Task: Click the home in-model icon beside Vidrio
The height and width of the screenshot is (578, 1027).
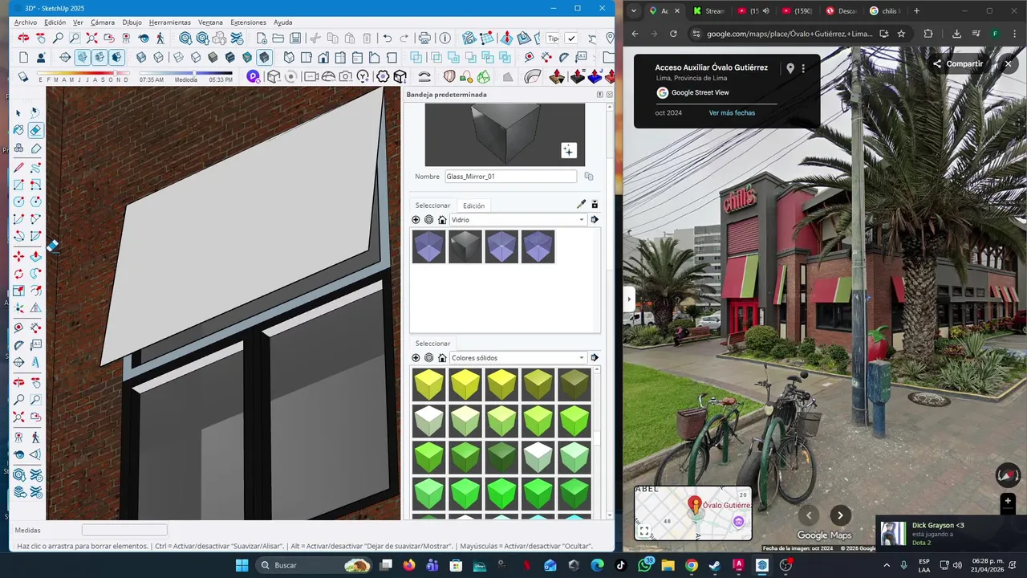Action: [442, 220]
